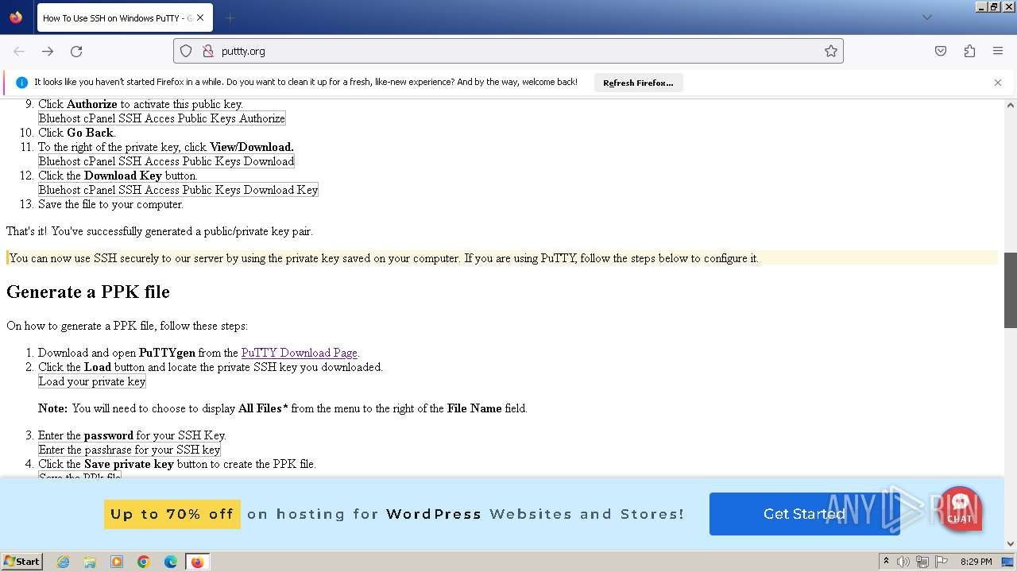Click the Generate a PPK file heading
This screenshot has height=572, width=1017.
pos(88,292)
